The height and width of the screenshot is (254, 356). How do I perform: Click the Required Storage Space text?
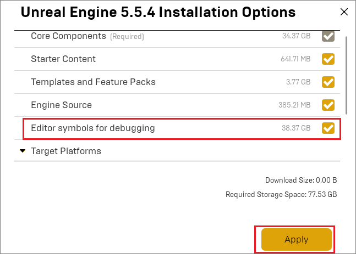click(x=281, y=194)
